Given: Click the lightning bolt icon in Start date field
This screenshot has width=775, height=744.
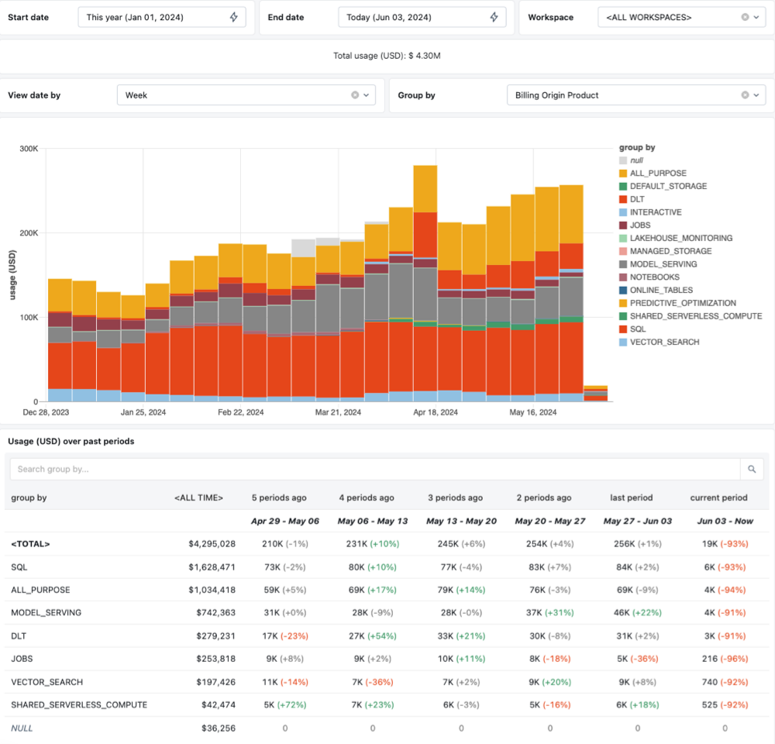Looking at the screenshot, I should pyautogui.click(x=233, y=17).
